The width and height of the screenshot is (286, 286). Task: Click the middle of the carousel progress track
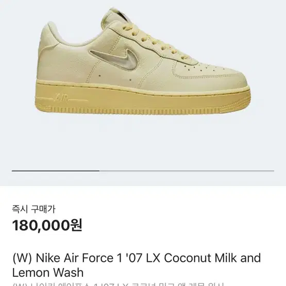tap(143, 171)
